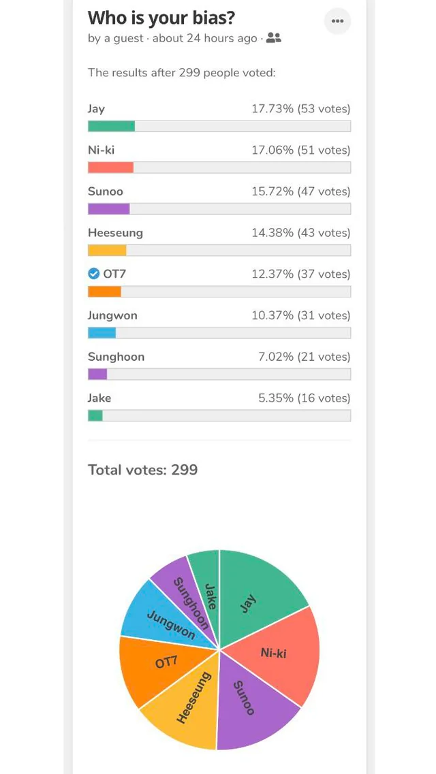Click the voters group icon
436x774 pixels.
272,39
